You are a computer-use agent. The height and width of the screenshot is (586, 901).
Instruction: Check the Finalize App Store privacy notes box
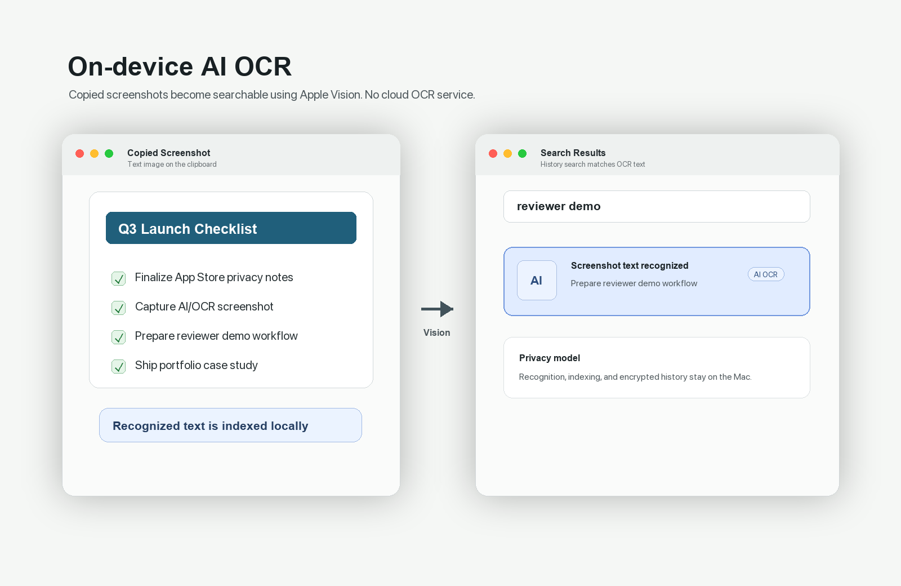[x=119, y=279]
